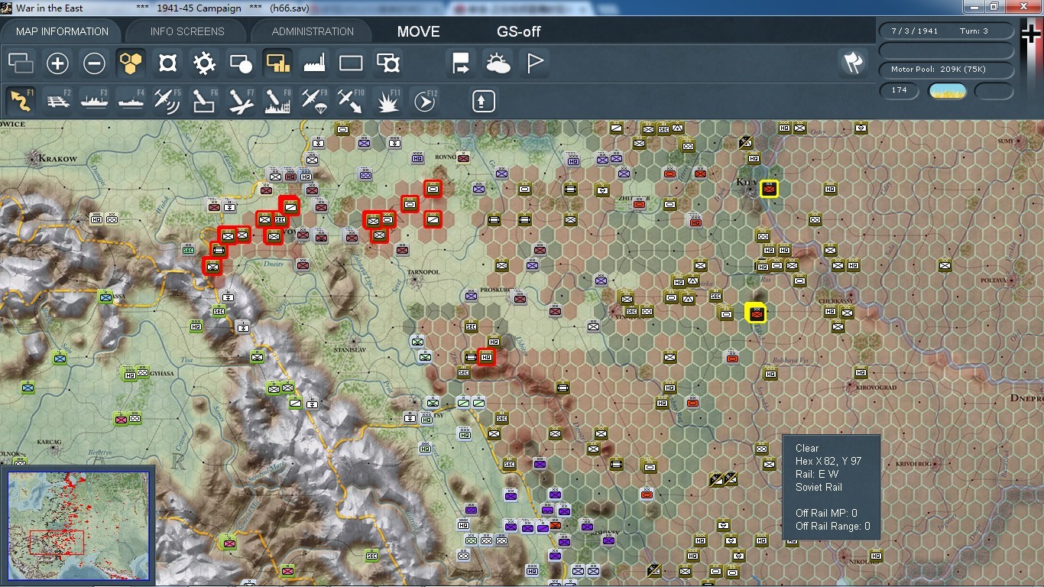Click the date 7 / 3 / 1941
This screenshot has height=587, width=1044.
click(x=915, y=31)
